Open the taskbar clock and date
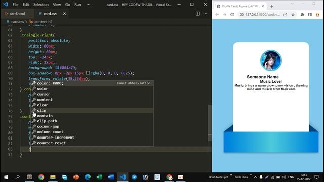This screenshot has width=324, height=182. point(303,177)
